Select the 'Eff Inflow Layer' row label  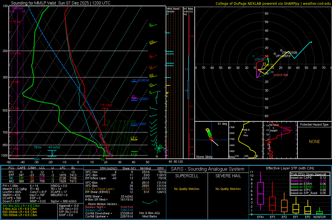point(96,178)
